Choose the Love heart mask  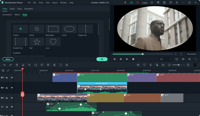pos(53,42)
